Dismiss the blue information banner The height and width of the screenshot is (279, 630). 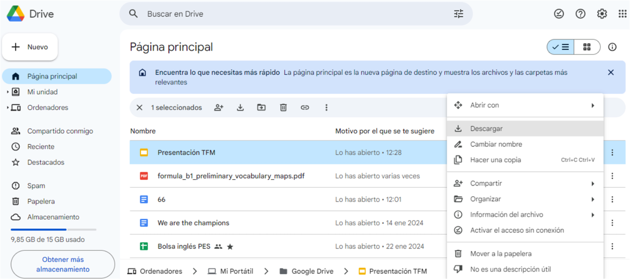[611, 72]
